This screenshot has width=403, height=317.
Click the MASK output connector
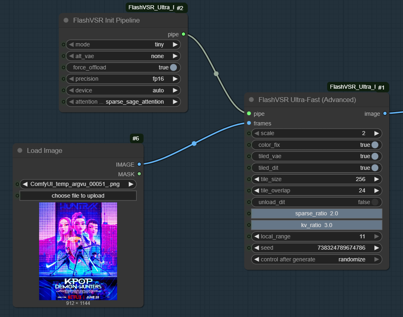pyautogui.click(x=139, y=174)
